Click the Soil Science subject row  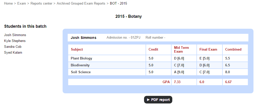tap(158, 72)
